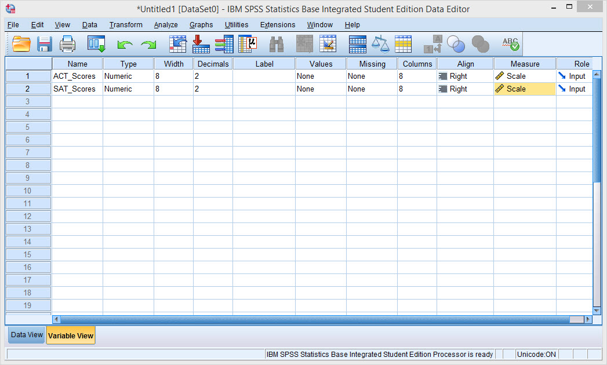Screen dimensions: 607x365
Task: Open Measure dropdown for SAT_Scores
Action: point(525,89)
